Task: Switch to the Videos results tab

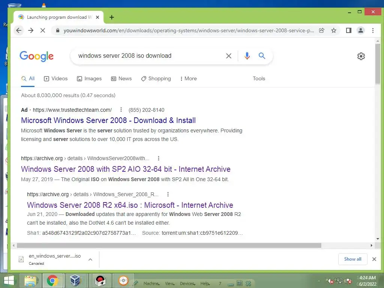Action: [56, 79]
